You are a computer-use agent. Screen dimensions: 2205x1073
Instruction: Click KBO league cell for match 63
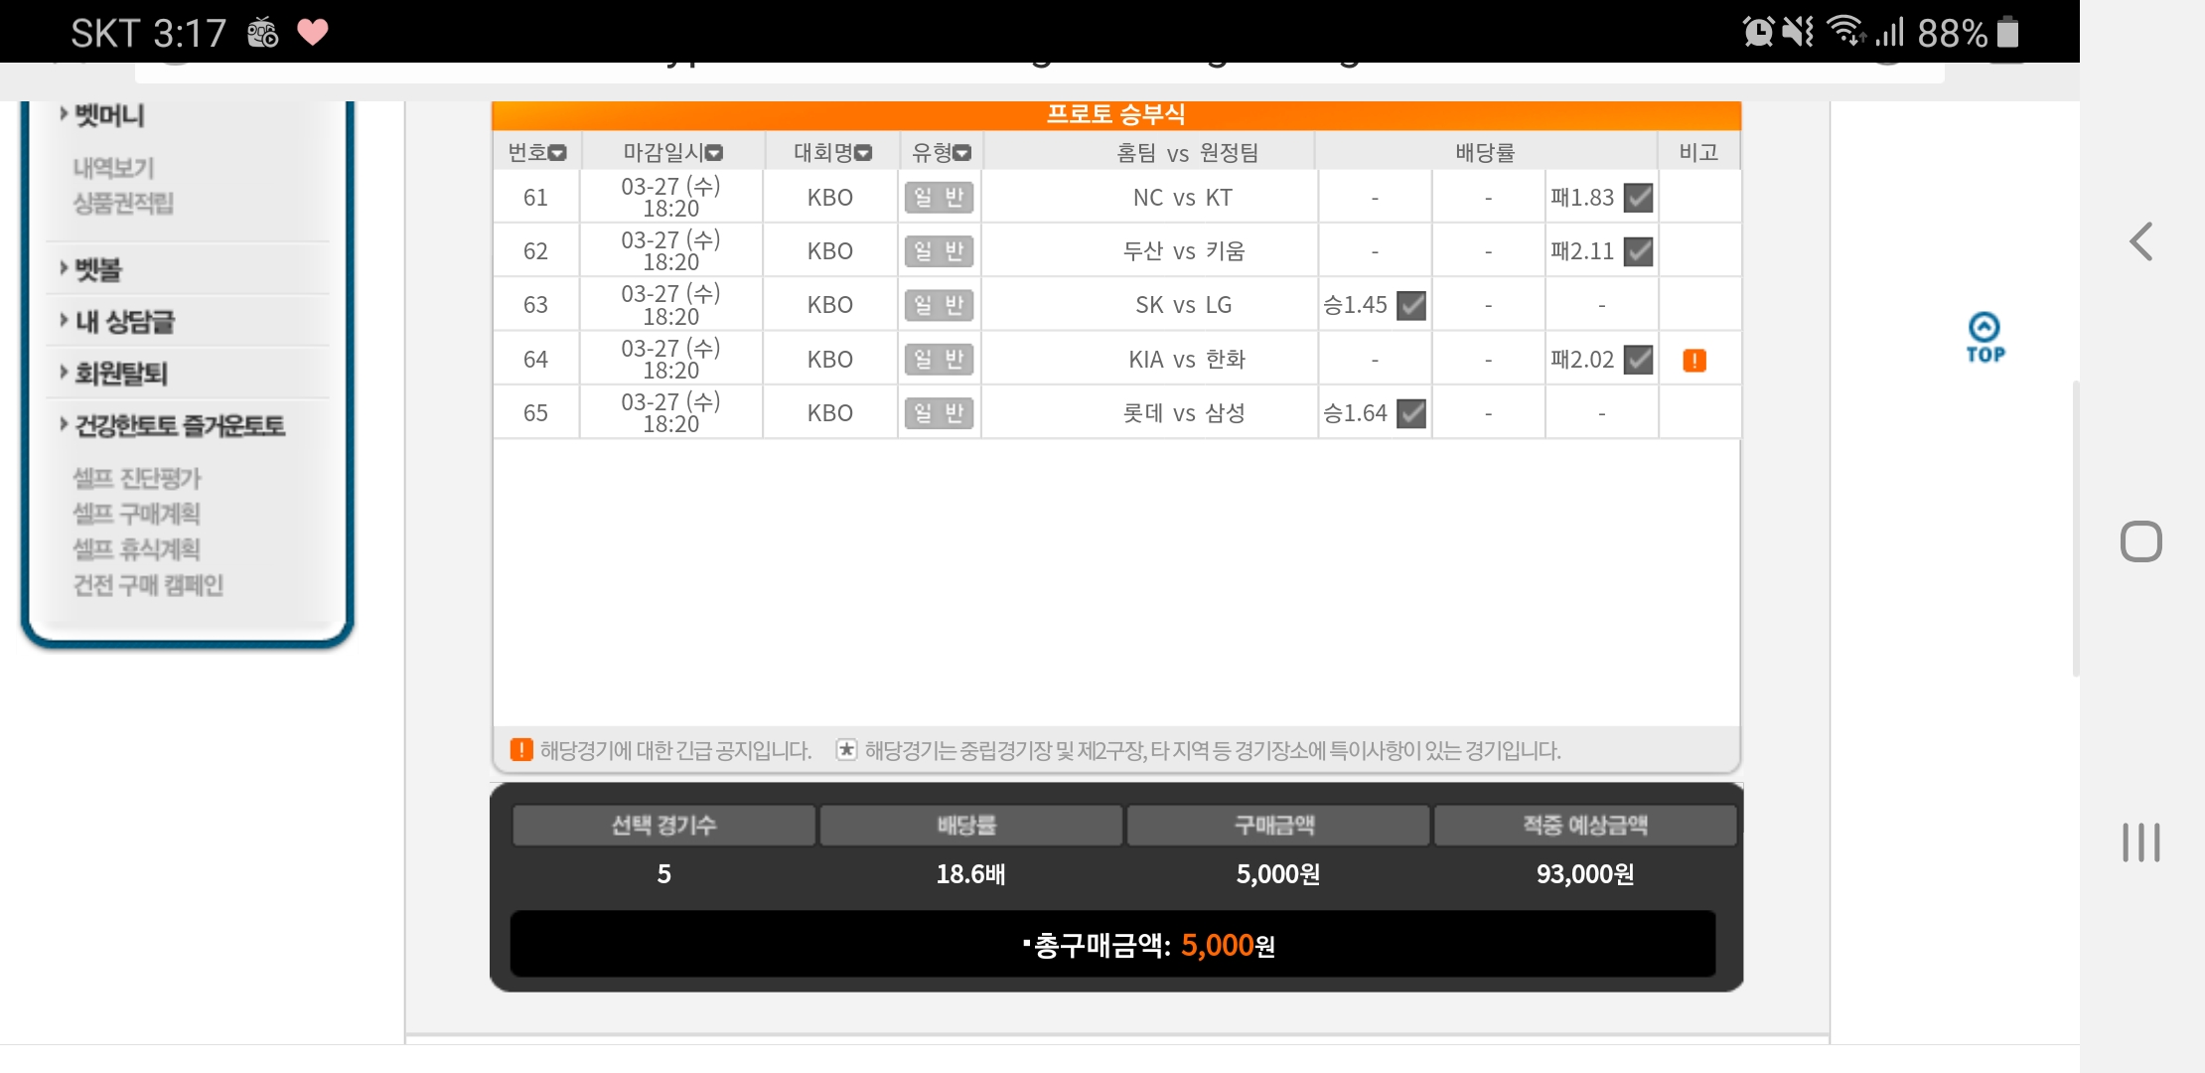click(830, 305)
